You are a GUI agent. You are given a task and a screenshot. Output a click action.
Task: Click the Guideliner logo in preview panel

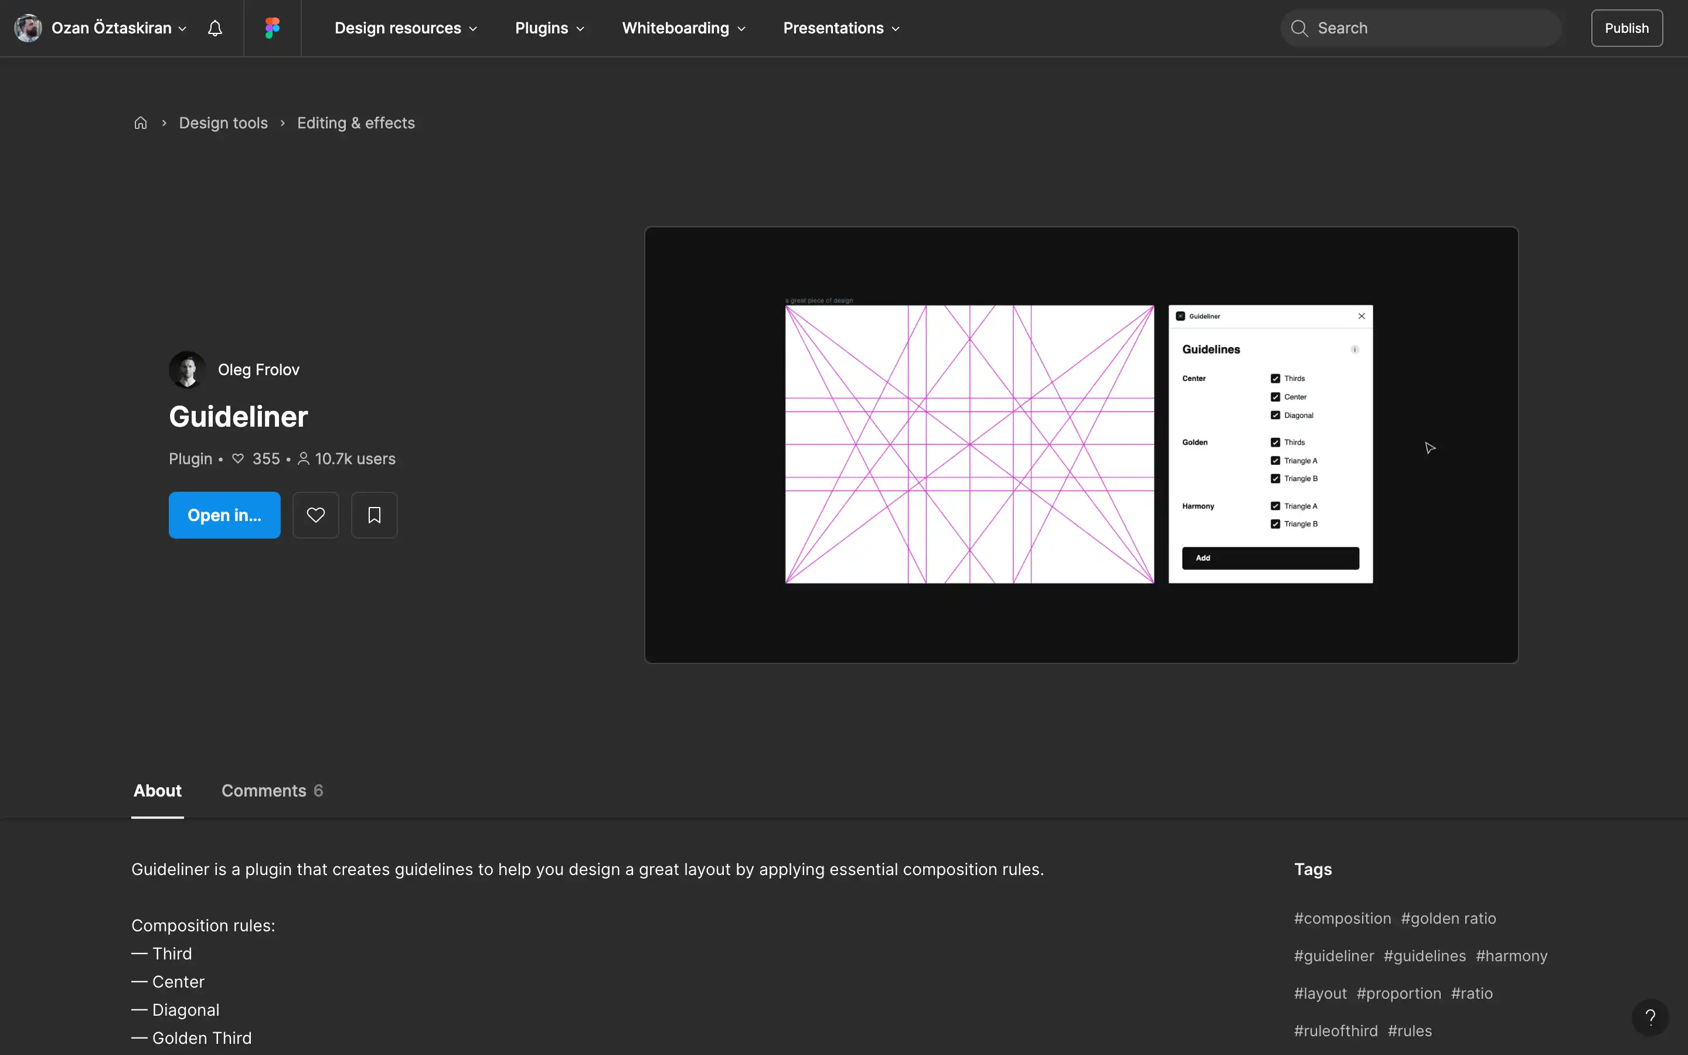click(1180, 316)
